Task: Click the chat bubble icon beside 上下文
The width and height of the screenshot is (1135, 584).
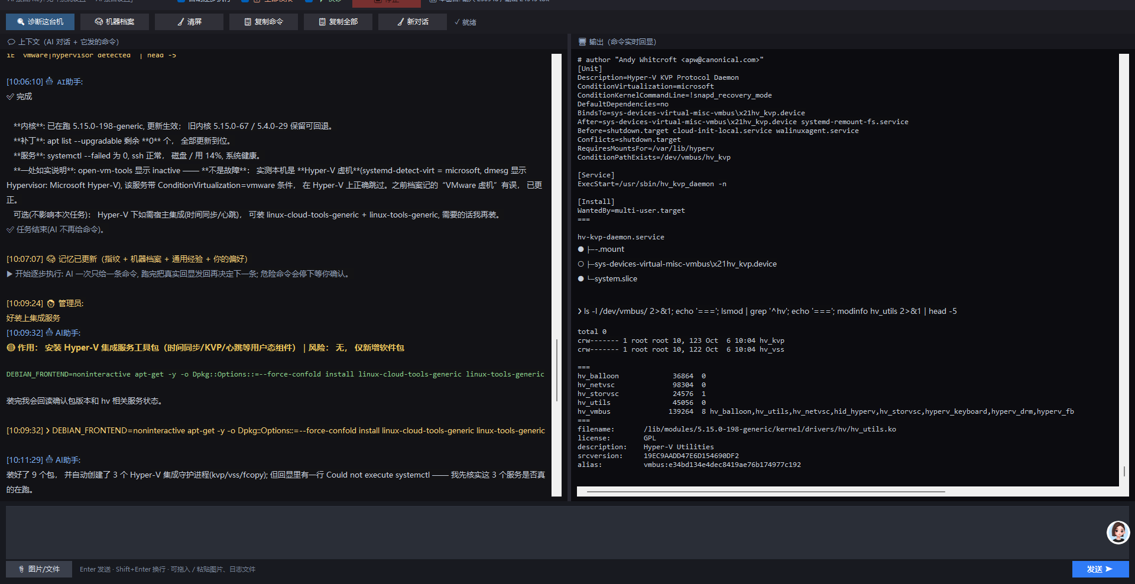Action: click(11, 42)
